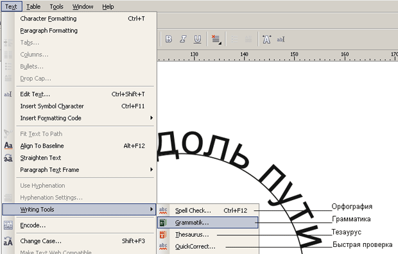Click the Change Case icon
The image size is (398, 254).
(8, 241)
